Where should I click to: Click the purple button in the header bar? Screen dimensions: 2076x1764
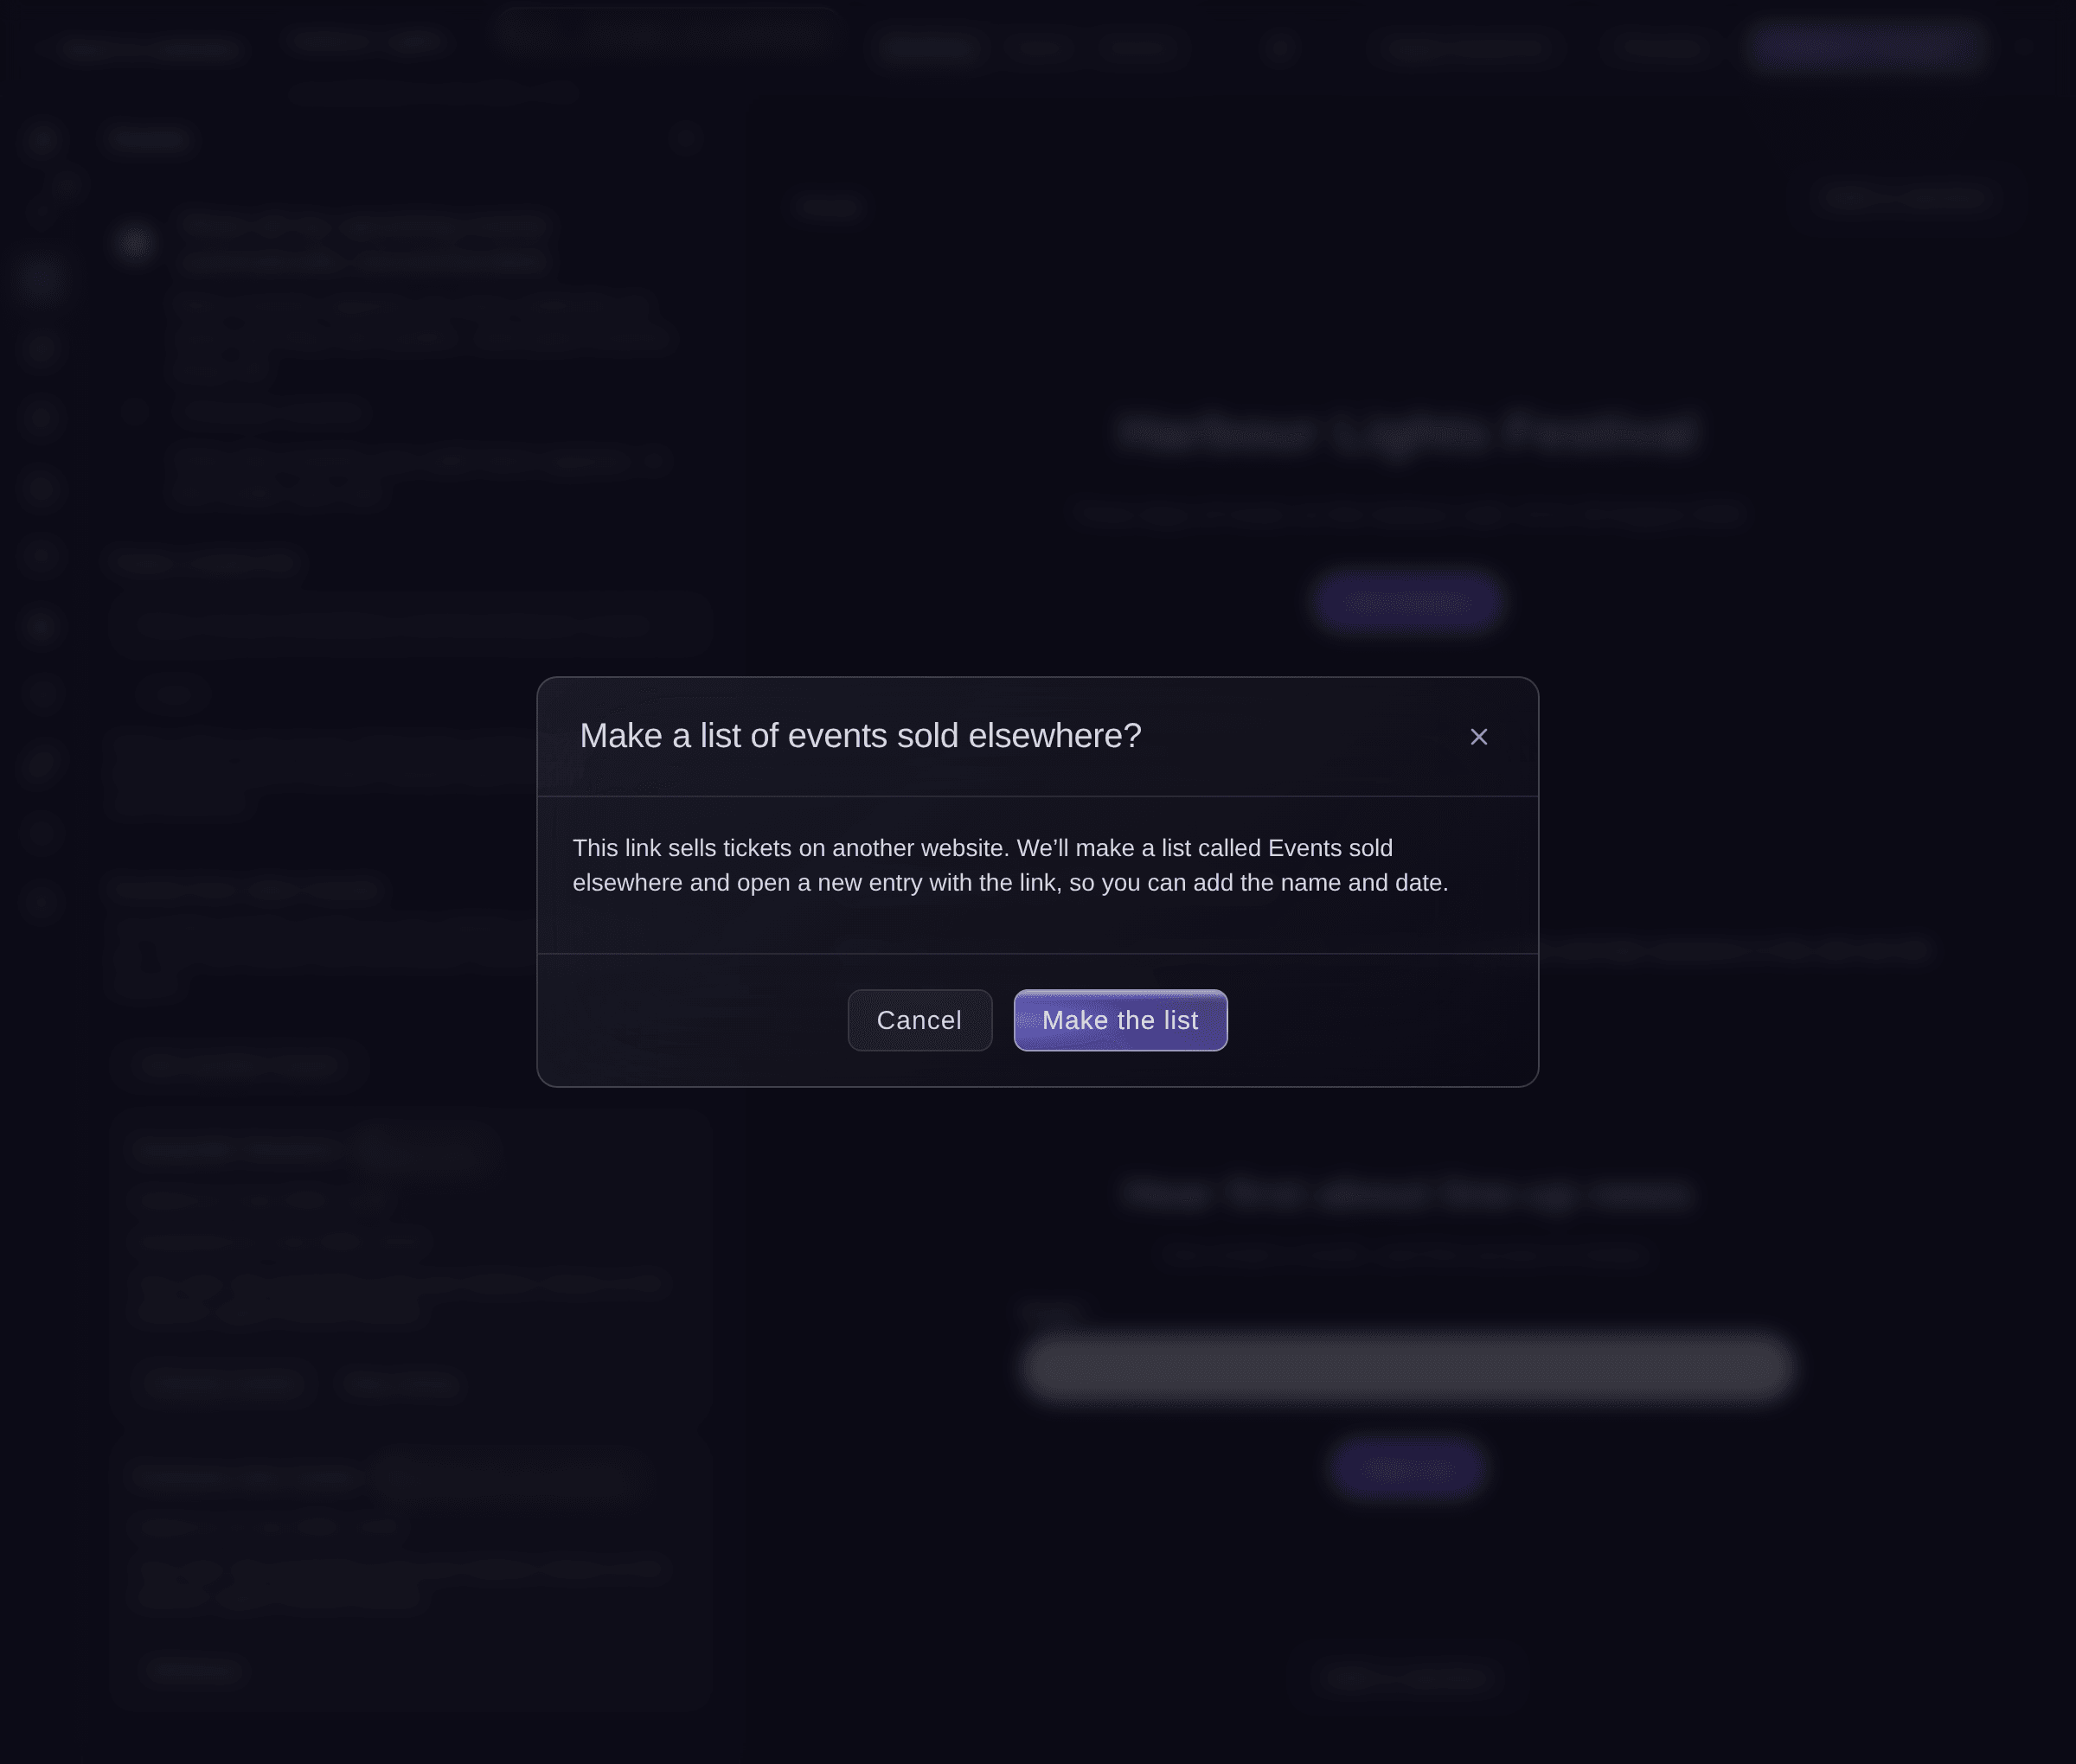tap(1867, 46)
